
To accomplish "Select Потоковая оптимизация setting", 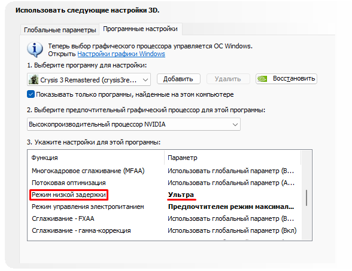I will (x=69, y=183).
